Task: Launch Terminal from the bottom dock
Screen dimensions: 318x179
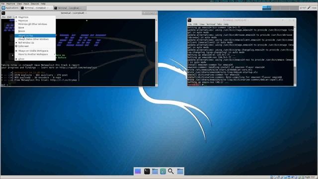Action: (x=147, y=171)
